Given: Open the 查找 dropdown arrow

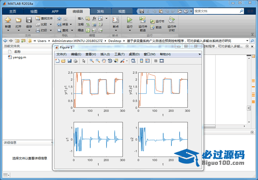Looking at the screenshot, I should click(x=72, y=30).
